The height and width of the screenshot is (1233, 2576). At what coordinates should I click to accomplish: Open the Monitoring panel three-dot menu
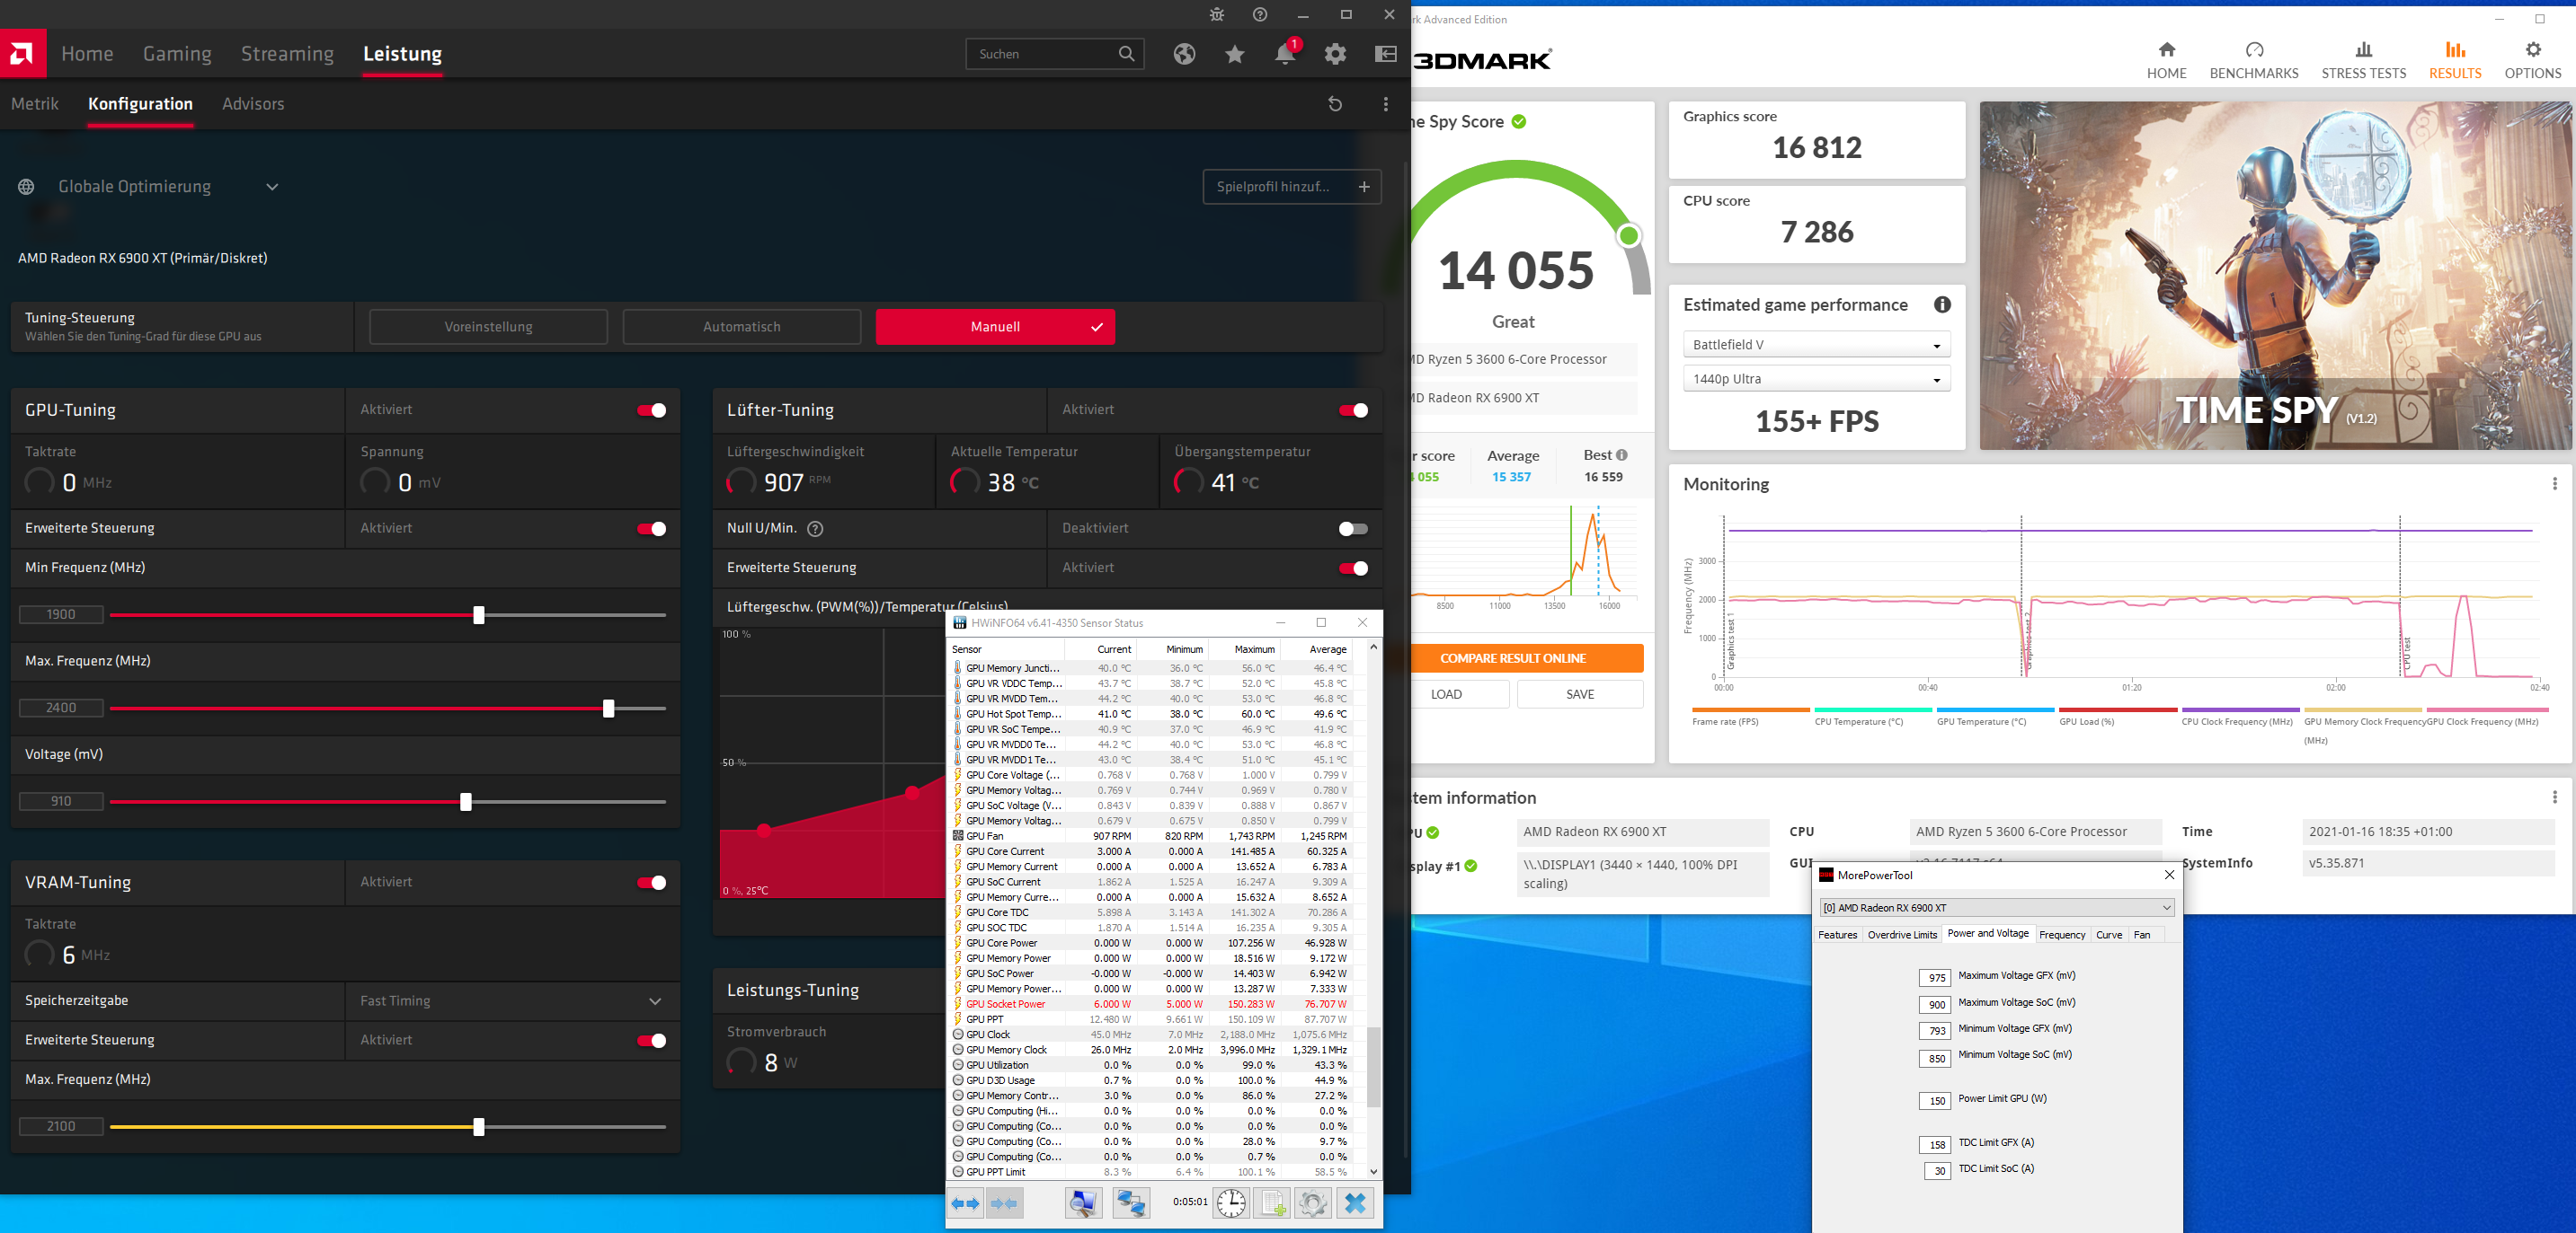[2554, 484]
